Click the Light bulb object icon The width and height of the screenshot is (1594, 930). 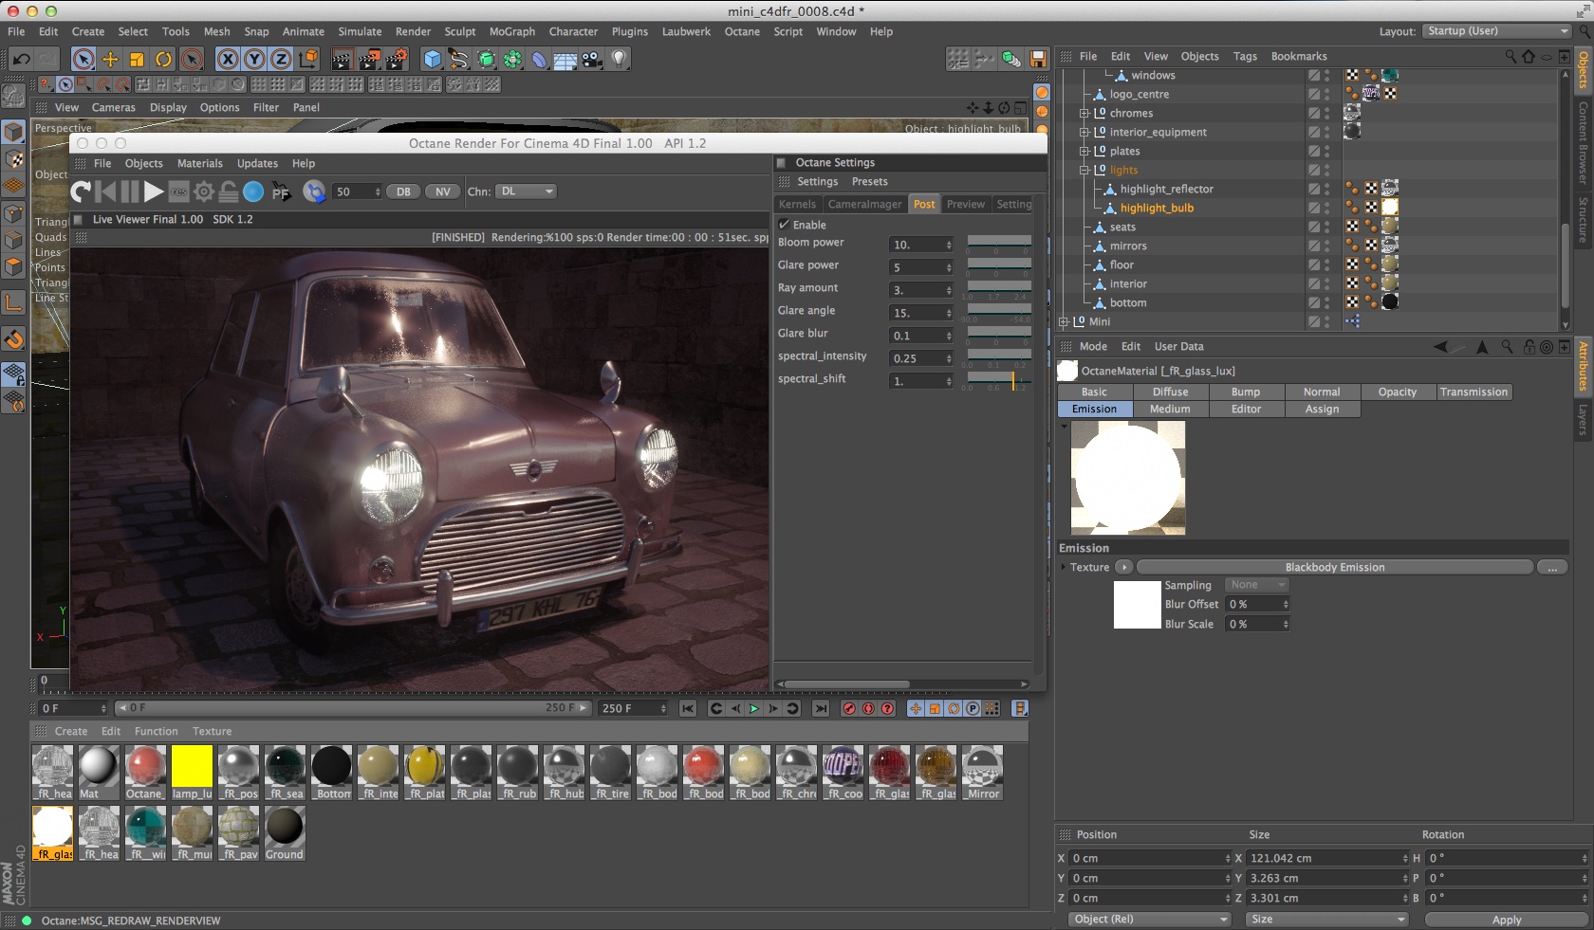coord(619,60)
